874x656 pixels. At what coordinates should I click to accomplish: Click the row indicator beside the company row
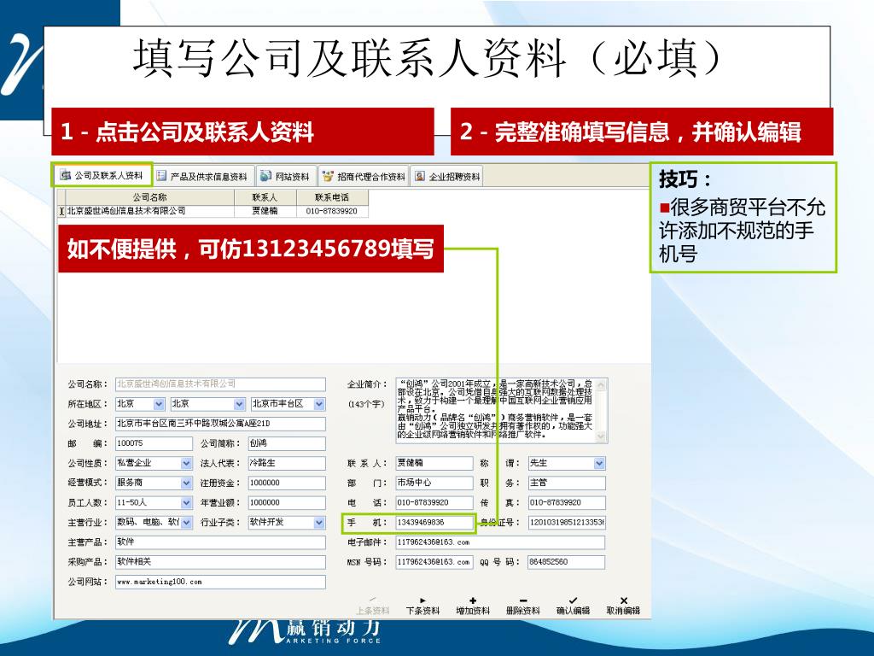point(61,212)
